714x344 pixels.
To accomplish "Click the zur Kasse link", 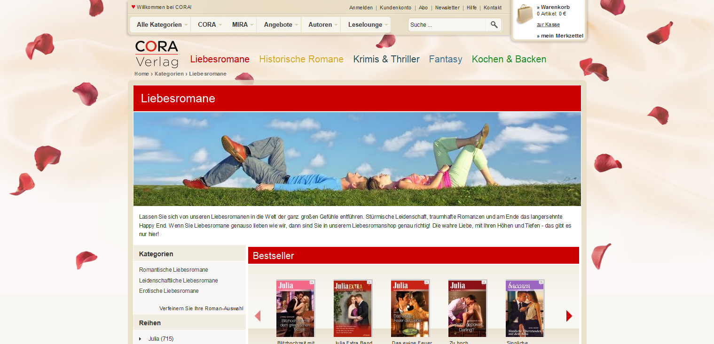I will (548, 24).
